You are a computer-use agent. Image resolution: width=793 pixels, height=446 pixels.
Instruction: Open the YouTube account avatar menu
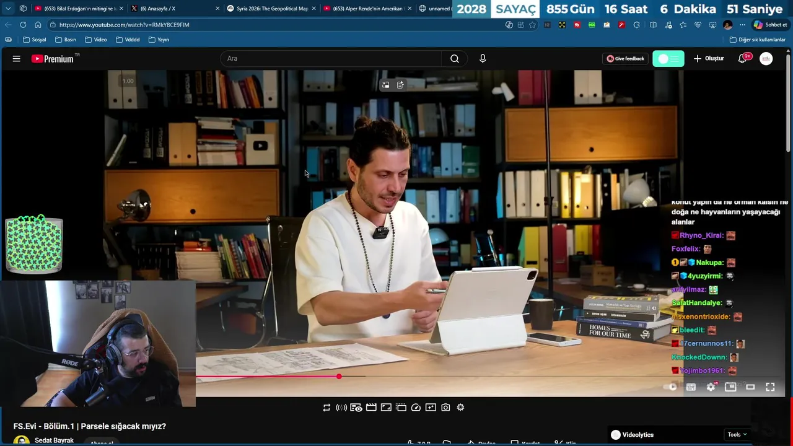[x=766, y=59]
